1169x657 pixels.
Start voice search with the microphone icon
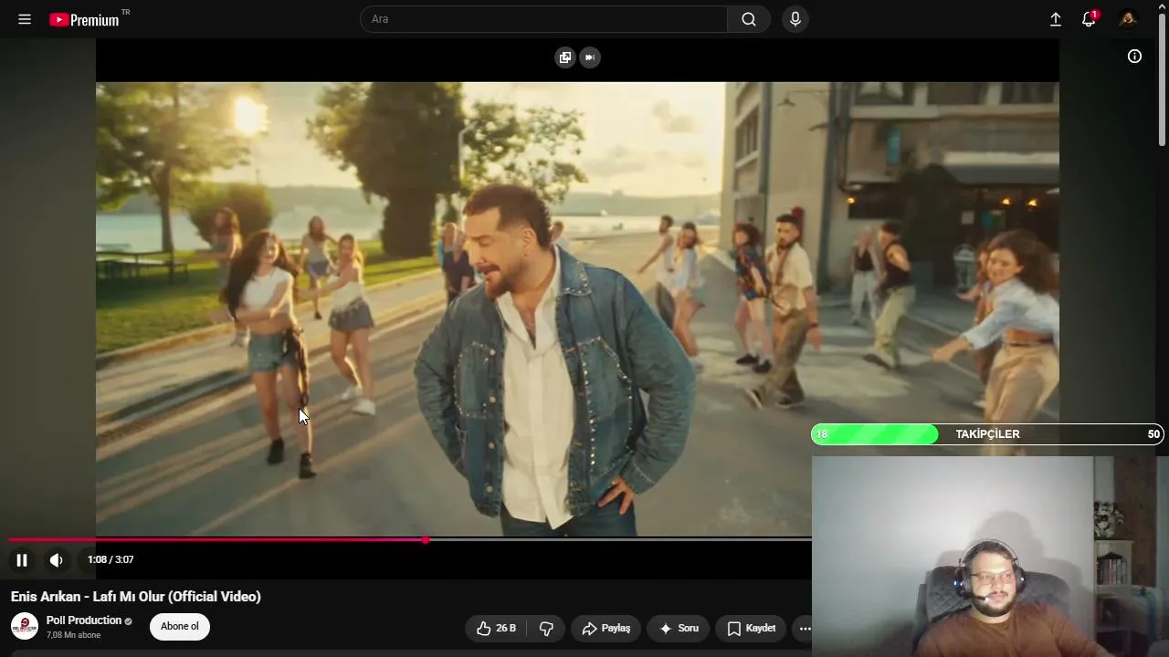795,19
